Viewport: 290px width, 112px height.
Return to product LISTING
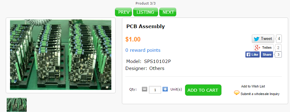coord(146,12)
